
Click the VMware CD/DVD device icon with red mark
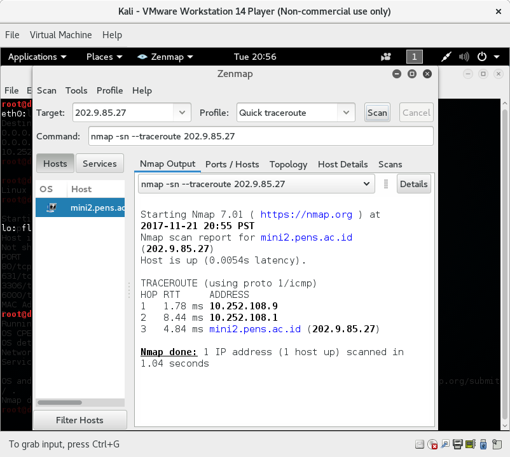(x=432, y=444)
